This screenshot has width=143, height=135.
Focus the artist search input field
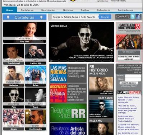click(75, 17)
